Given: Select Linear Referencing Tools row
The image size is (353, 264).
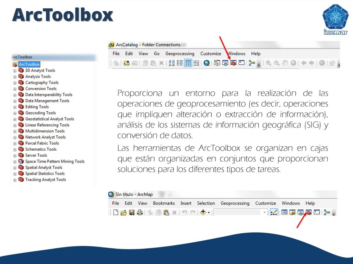Looking at the screenshot, I should pyautogui.click(x=47, y=125).
